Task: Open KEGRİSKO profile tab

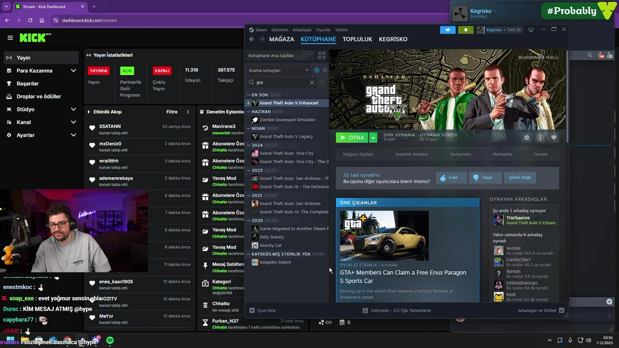Action: pos(393,39)
